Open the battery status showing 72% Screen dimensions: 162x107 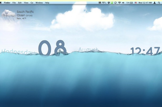pos(129,2)
